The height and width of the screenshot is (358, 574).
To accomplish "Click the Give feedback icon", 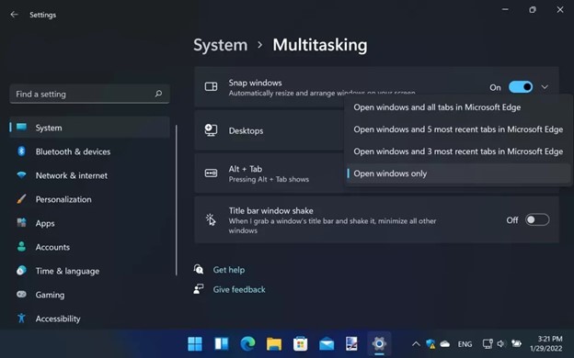I will click(199, 289).
